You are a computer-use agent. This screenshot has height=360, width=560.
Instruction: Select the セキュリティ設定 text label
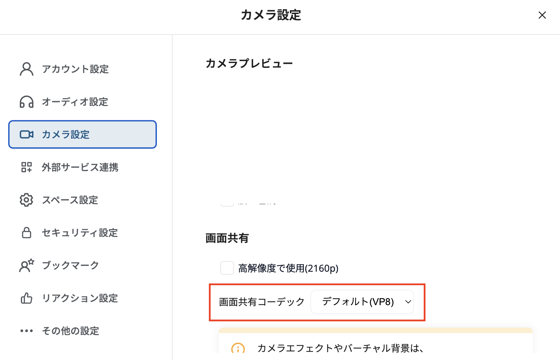80,233
